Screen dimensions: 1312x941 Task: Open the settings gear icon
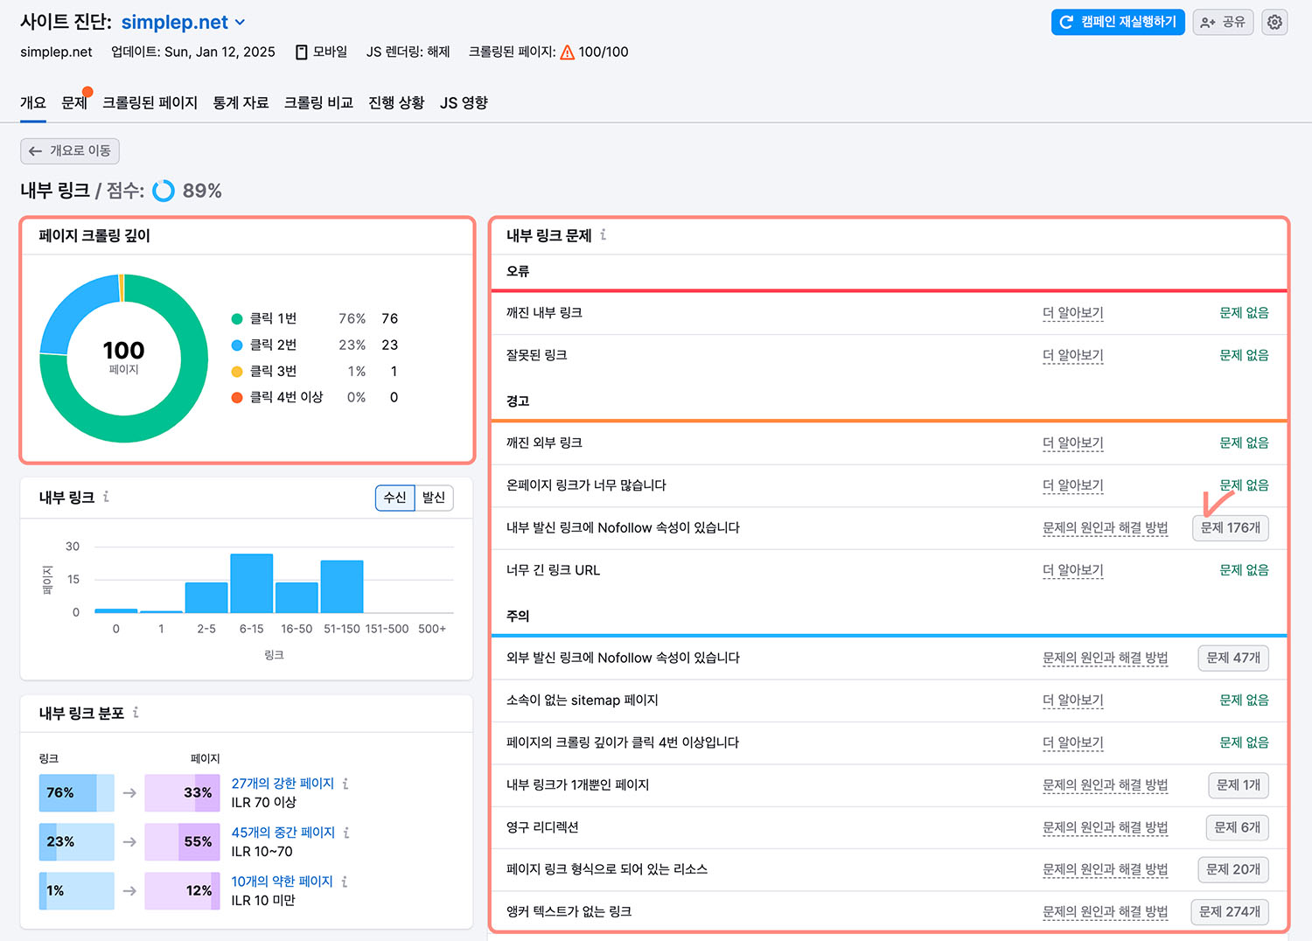(x=1274, y=22)
